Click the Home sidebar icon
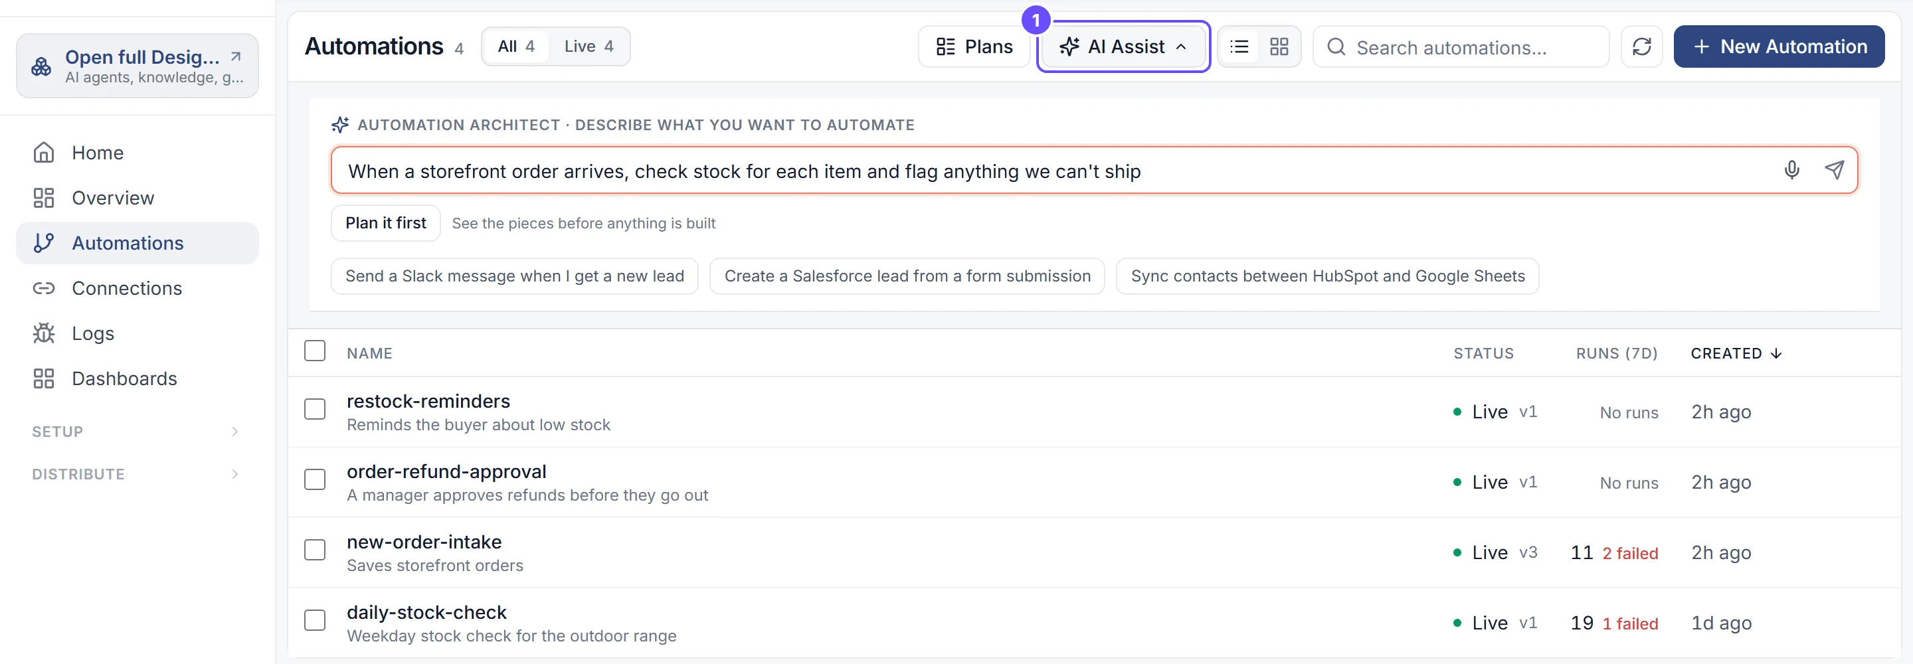This screenshot has height=664, width=1913. [44, 152]
